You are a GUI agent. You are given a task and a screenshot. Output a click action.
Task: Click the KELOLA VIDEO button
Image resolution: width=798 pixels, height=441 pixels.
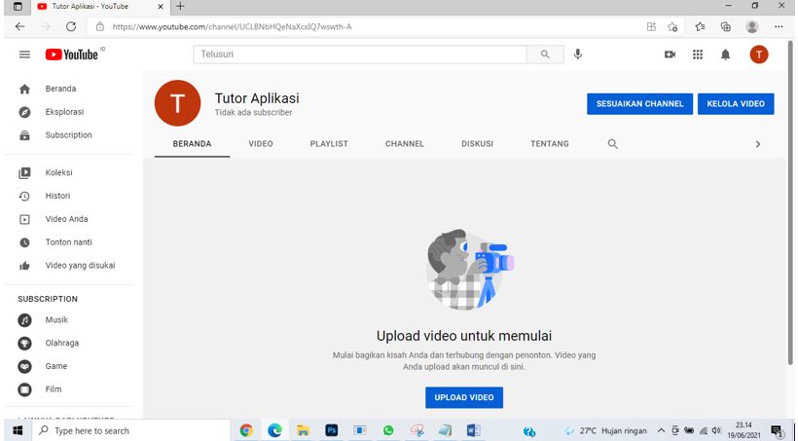coord(736,104)
